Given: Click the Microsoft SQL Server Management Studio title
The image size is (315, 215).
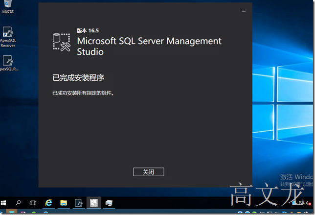Looking at the screenshot, I should pos(149,46).
